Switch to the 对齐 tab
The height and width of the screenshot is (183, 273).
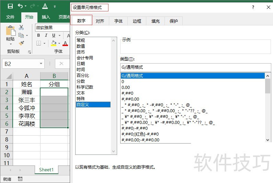tap(100, 21)
